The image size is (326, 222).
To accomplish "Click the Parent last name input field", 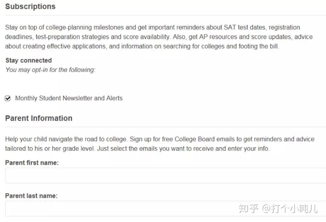I will pos(163,208).
